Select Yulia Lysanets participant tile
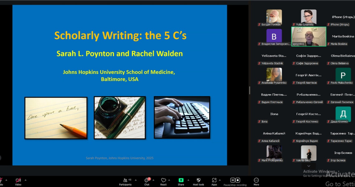The width and height of the screenshot is (355, 187). click(308, 17)
